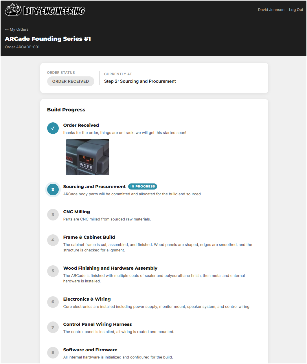Click 'ARCade body parts will be committed' description
307x364 pixels.
133,194
